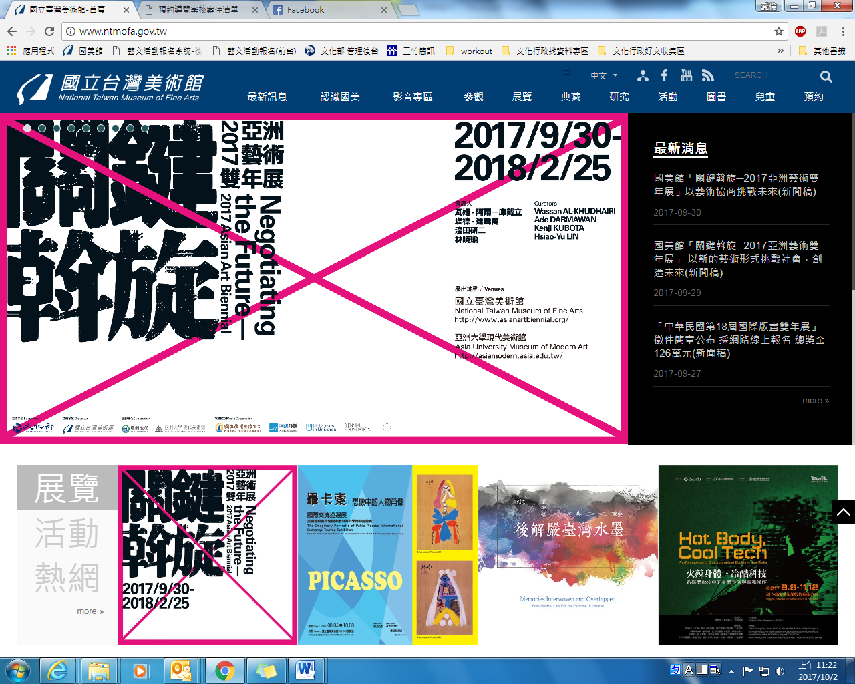Open the asianartbiennial.org link on banner
This screenshot has width=855, height=684.
coord(512,320)
